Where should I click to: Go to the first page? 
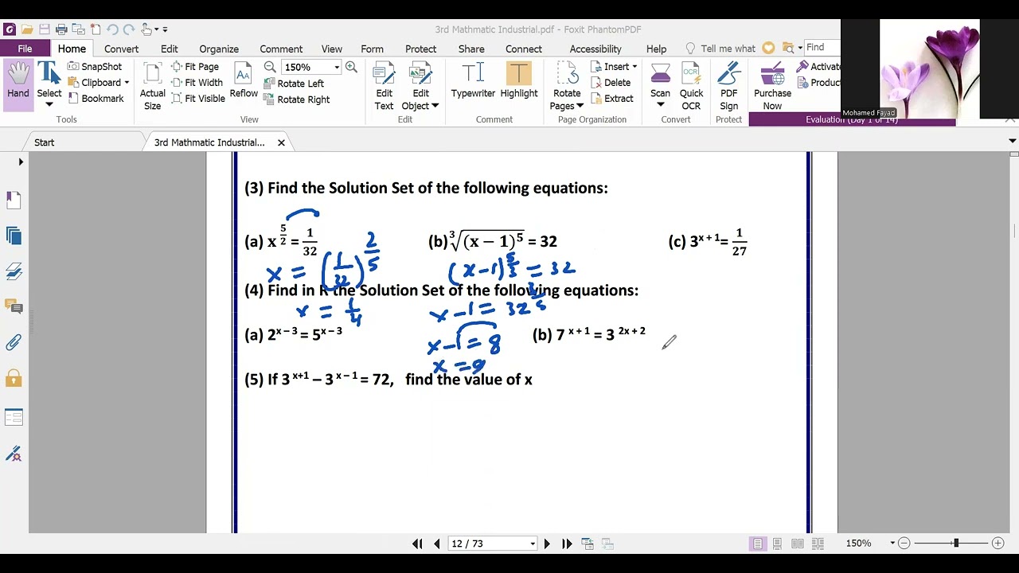tap(417, 544)
